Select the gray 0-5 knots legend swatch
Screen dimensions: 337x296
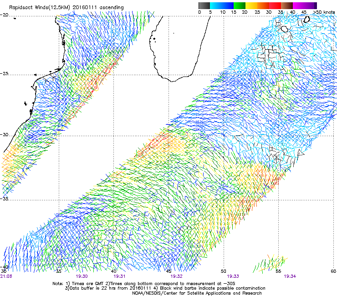[x=204, y=5]
